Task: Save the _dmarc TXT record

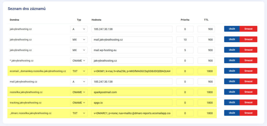Action: click(x=232, y=113)
